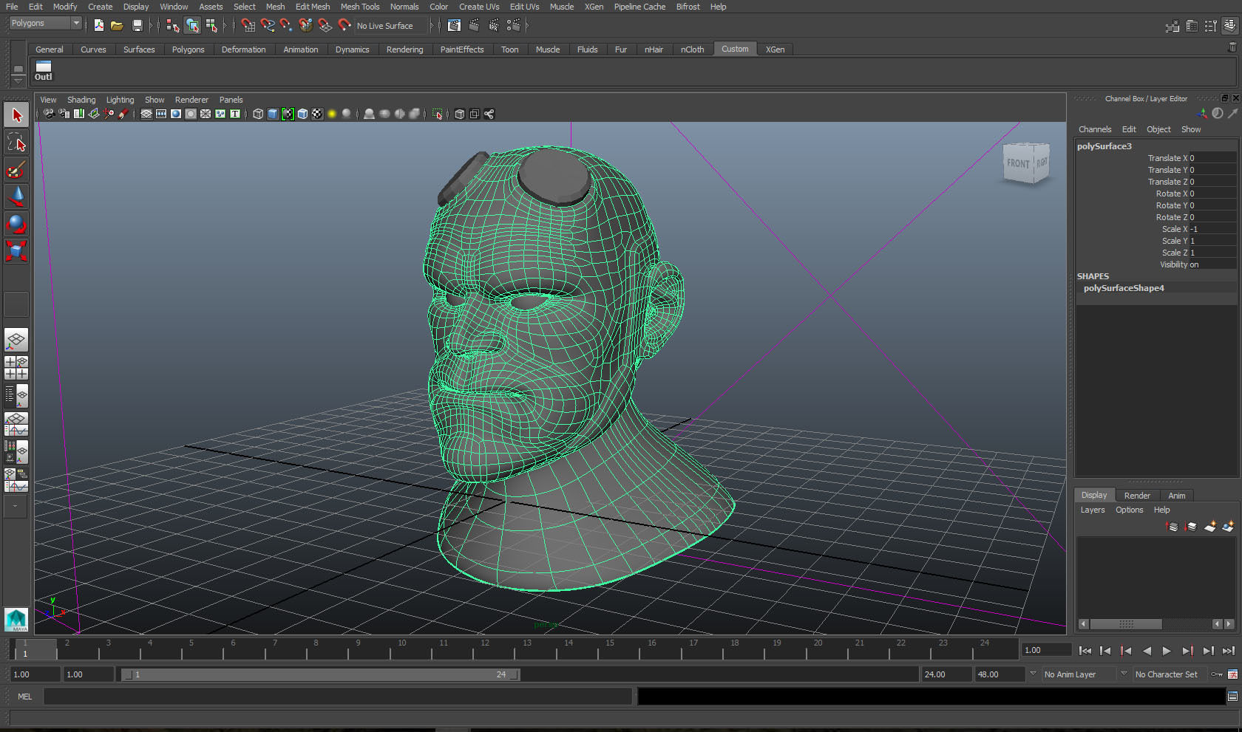
Task: Switch to the Anim layer tab
Action: point(1176,496)
